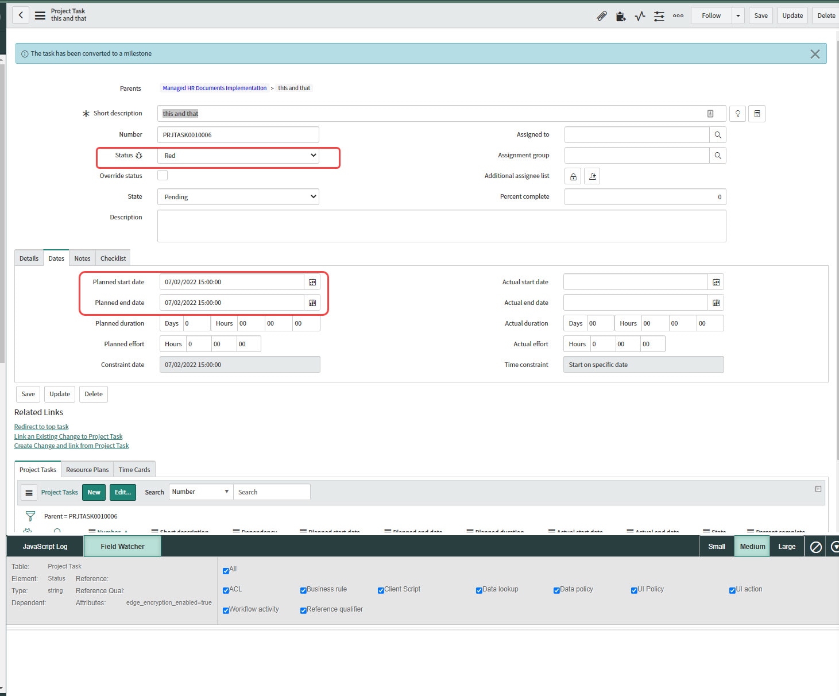Look up Assigned to with magnifier icon
839x696 pixels.
(x=718, y=135)
